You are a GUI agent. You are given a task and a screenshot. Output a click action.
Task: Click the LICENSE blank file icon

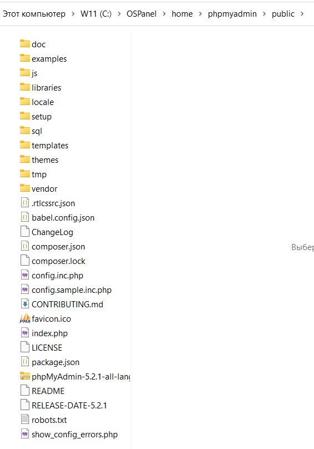(25, 347)
